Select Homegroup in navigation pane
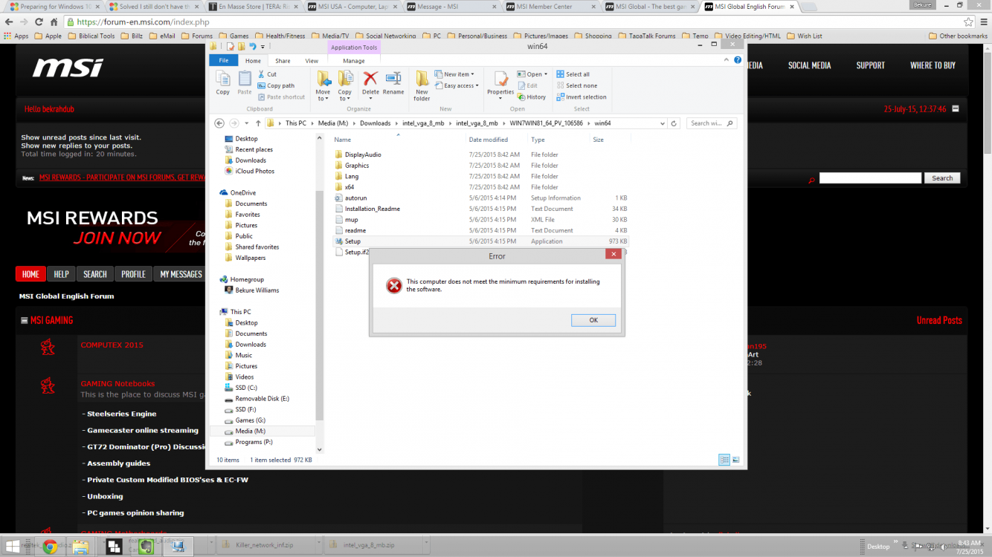 [x=246, y=279]
